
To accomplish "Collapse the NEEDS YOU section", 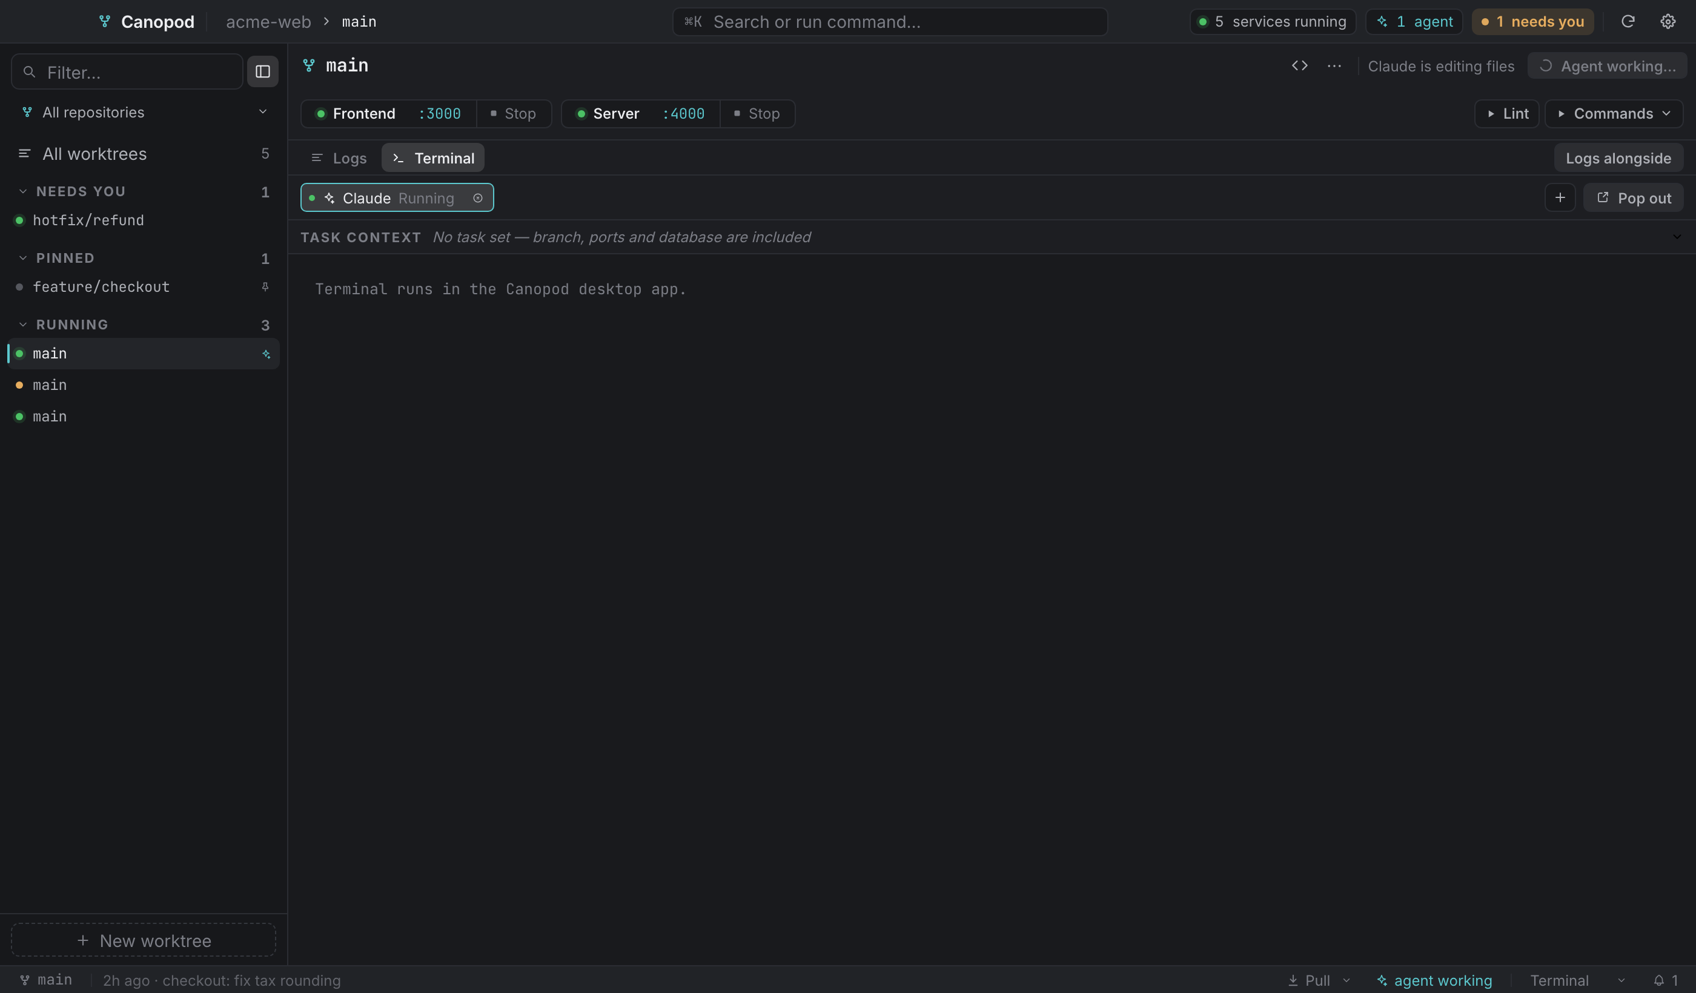I will pos(23,192).
